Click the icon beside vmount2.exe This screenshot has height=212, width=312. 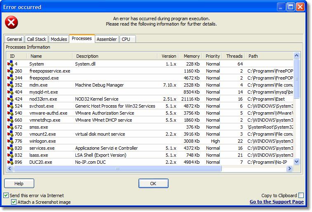point(10,134)
